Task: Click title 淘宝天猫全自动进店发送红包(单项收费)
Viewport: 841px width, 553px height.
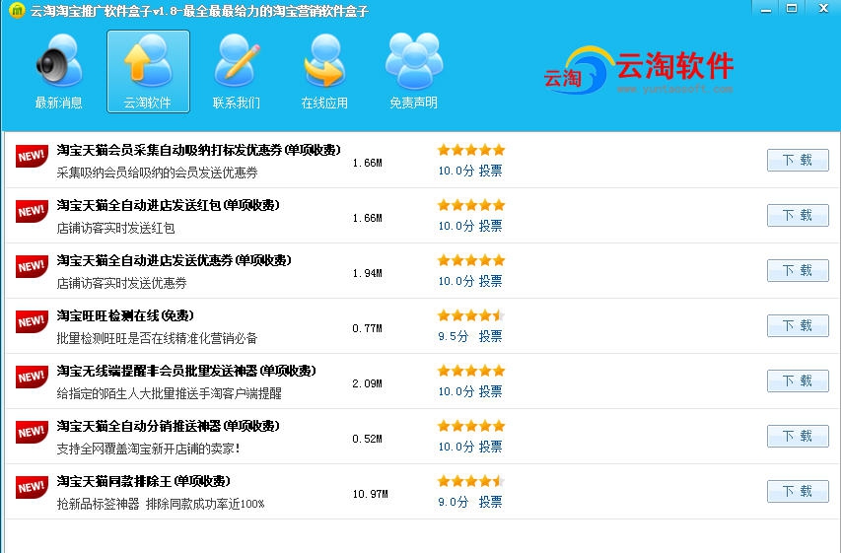Action: pos(168,205)
